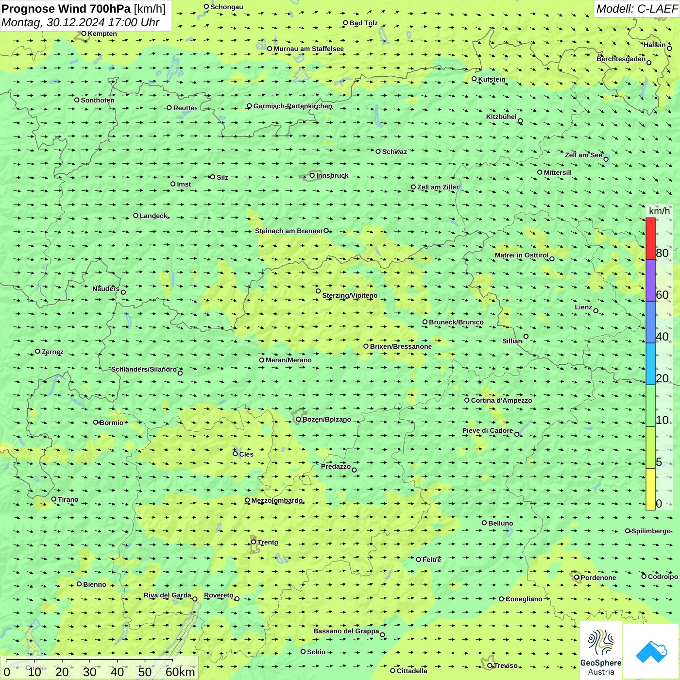Click the Pordenone city marker
This screenshot has height=680, width=680.
pyautogui.click(x=577, y=578)
